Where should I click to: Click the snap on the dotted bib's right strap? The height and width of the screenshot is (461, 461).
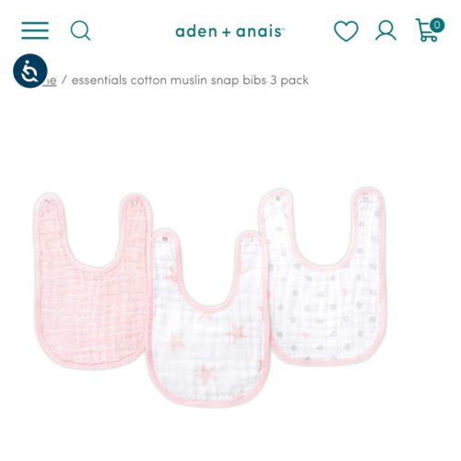(366, 196)
